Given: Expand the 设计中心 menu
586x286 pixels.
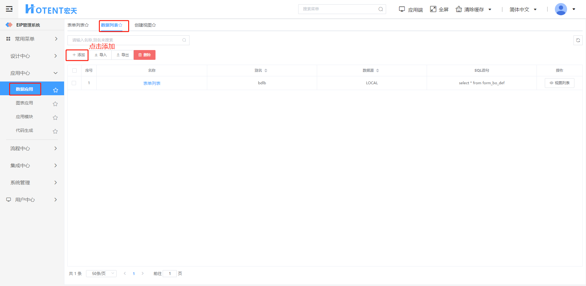Looking at the screenshot, I should (32, 56).
